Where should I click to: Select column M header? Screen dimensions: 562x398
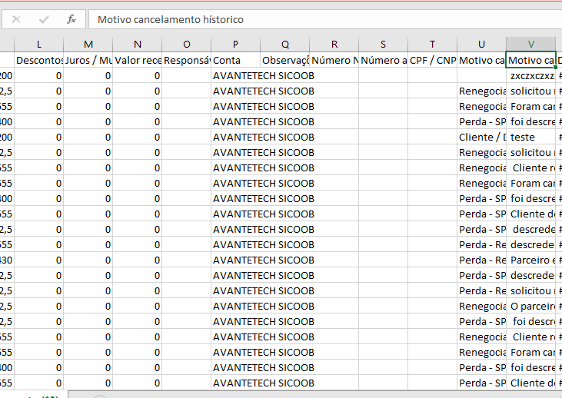pos(88,45)
